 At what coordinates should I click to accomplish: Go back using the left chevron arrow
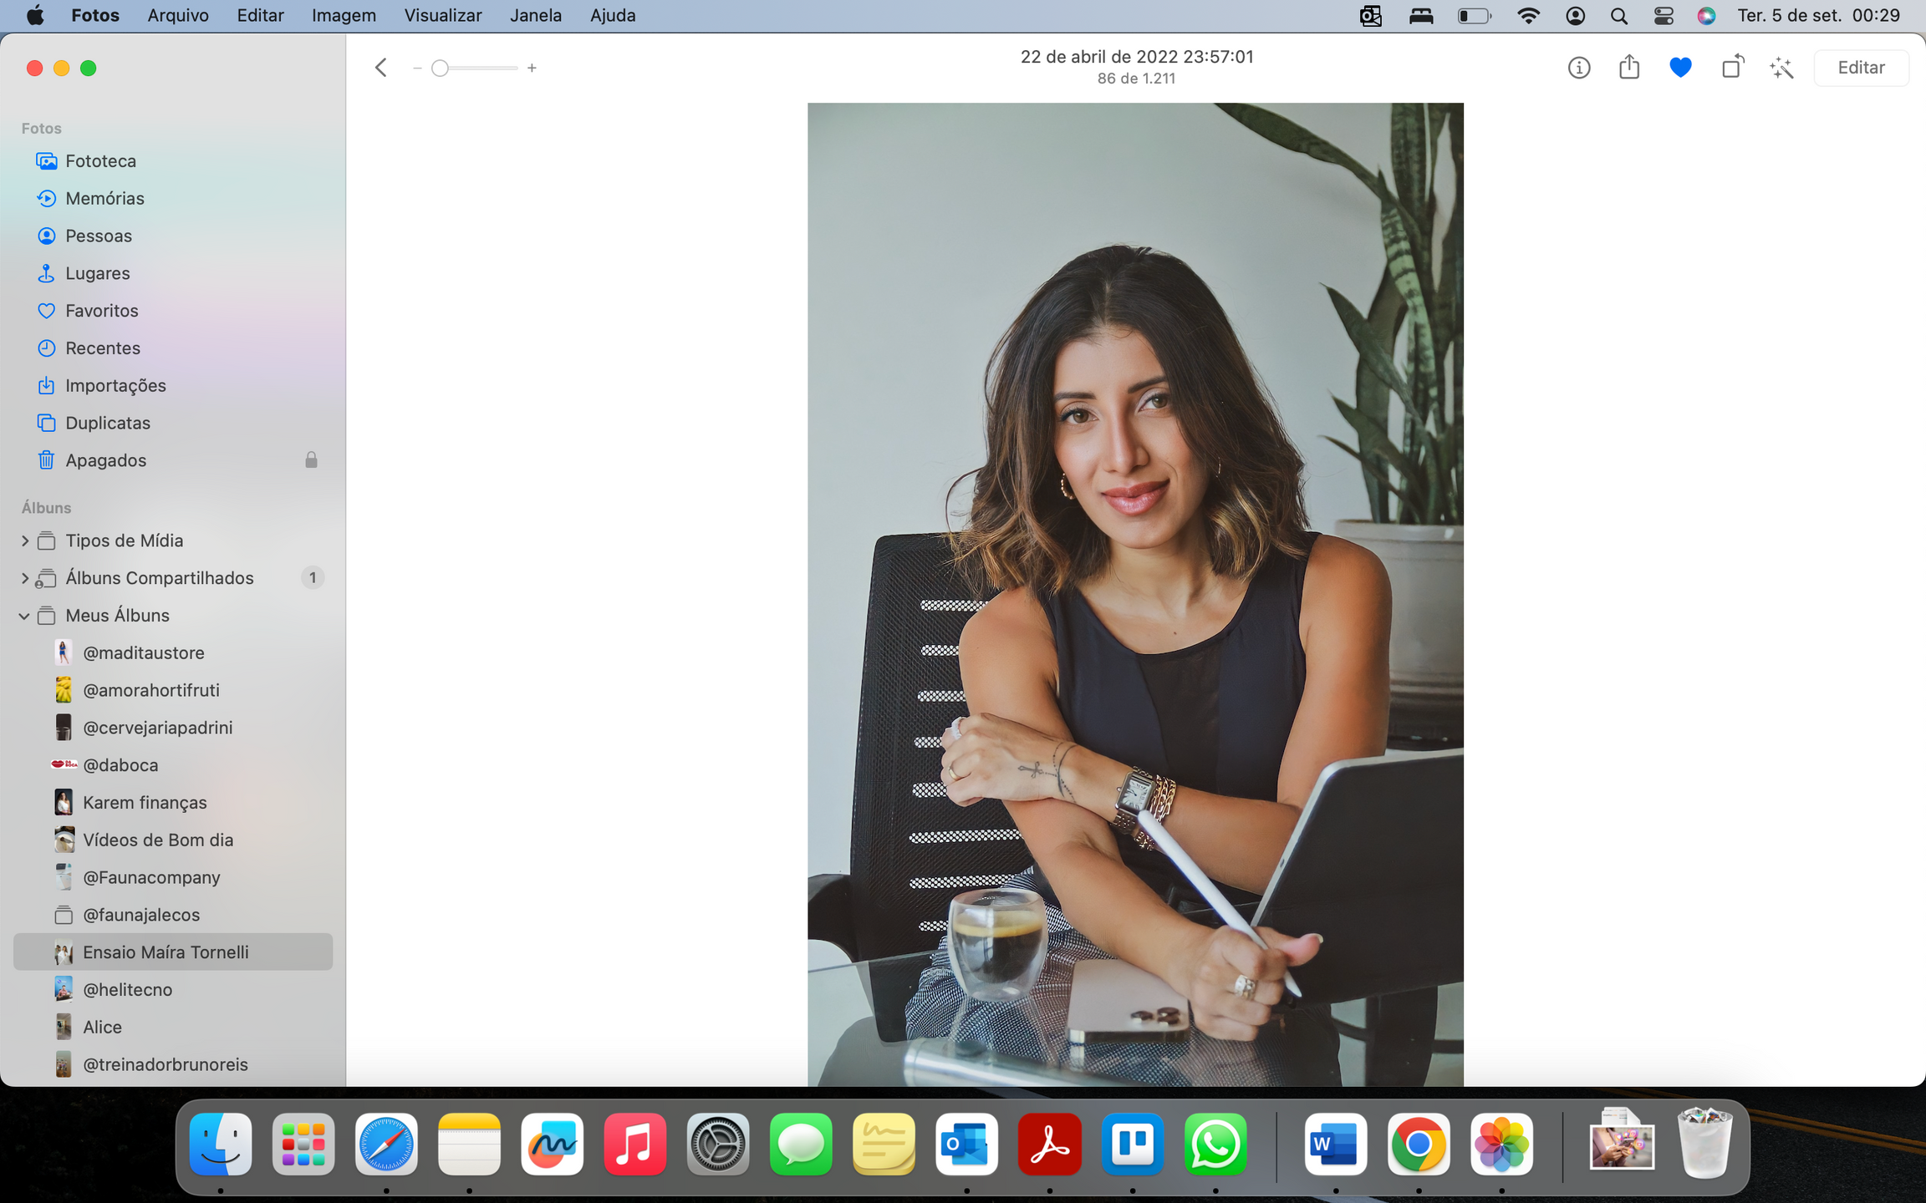[380, 68]
